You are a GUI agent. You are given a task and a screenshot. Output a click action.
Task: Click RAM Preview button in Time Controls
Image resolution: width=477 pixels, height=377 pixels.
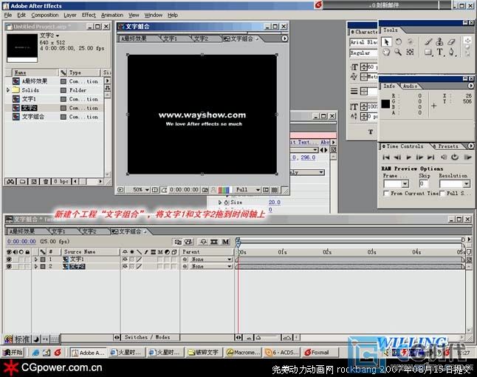pos(467,157)
